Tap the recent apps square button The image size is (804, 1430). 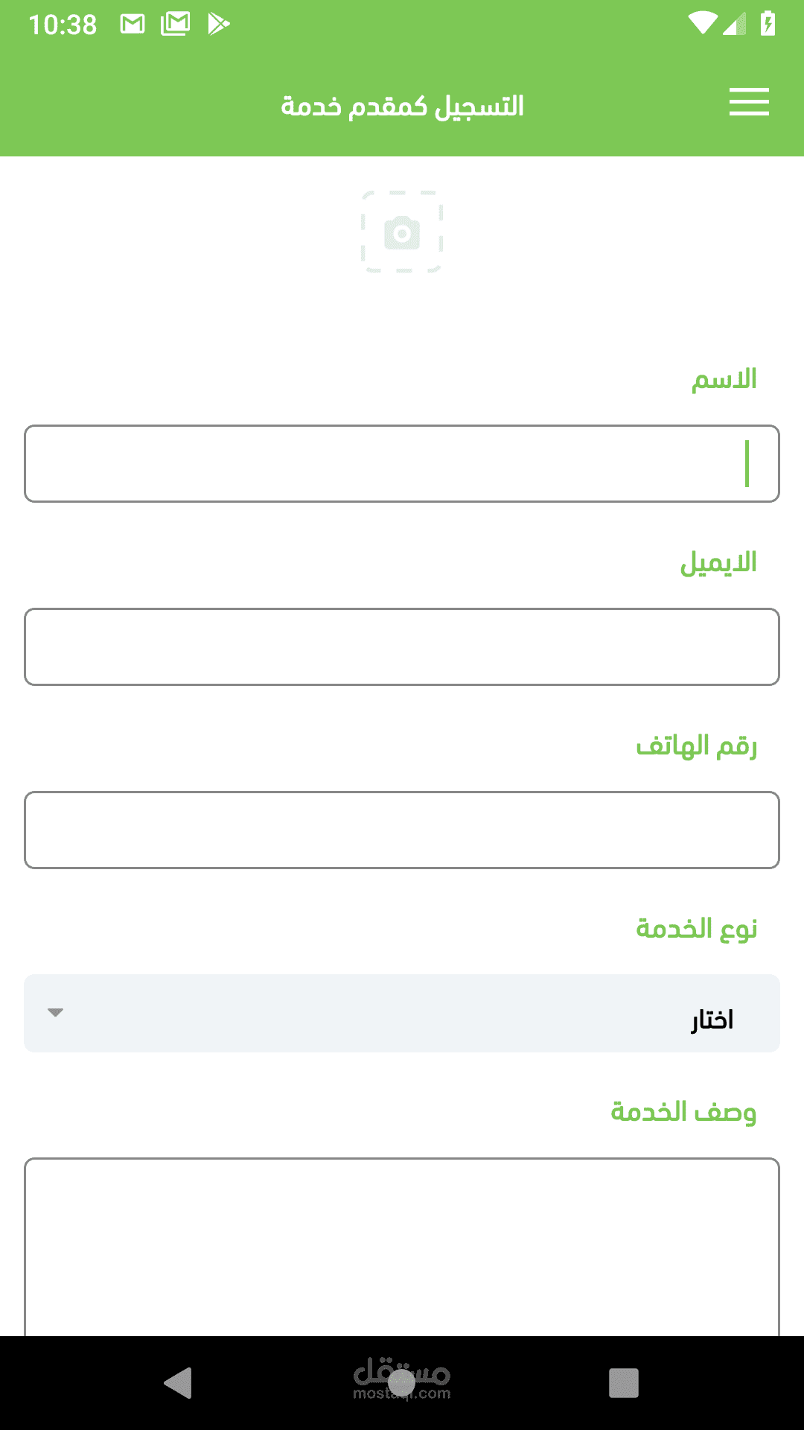(x=624, y=1383)
